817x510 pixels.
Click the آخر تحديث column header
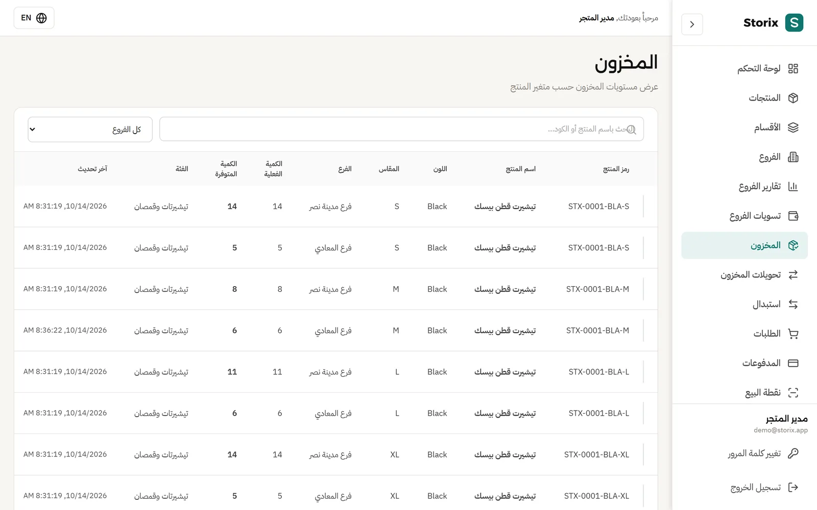tap(92, 169)
